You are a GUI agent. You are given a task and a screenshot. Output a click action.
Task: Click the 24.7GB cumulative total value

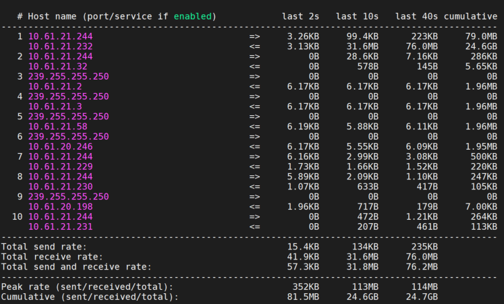click(422, 297)
